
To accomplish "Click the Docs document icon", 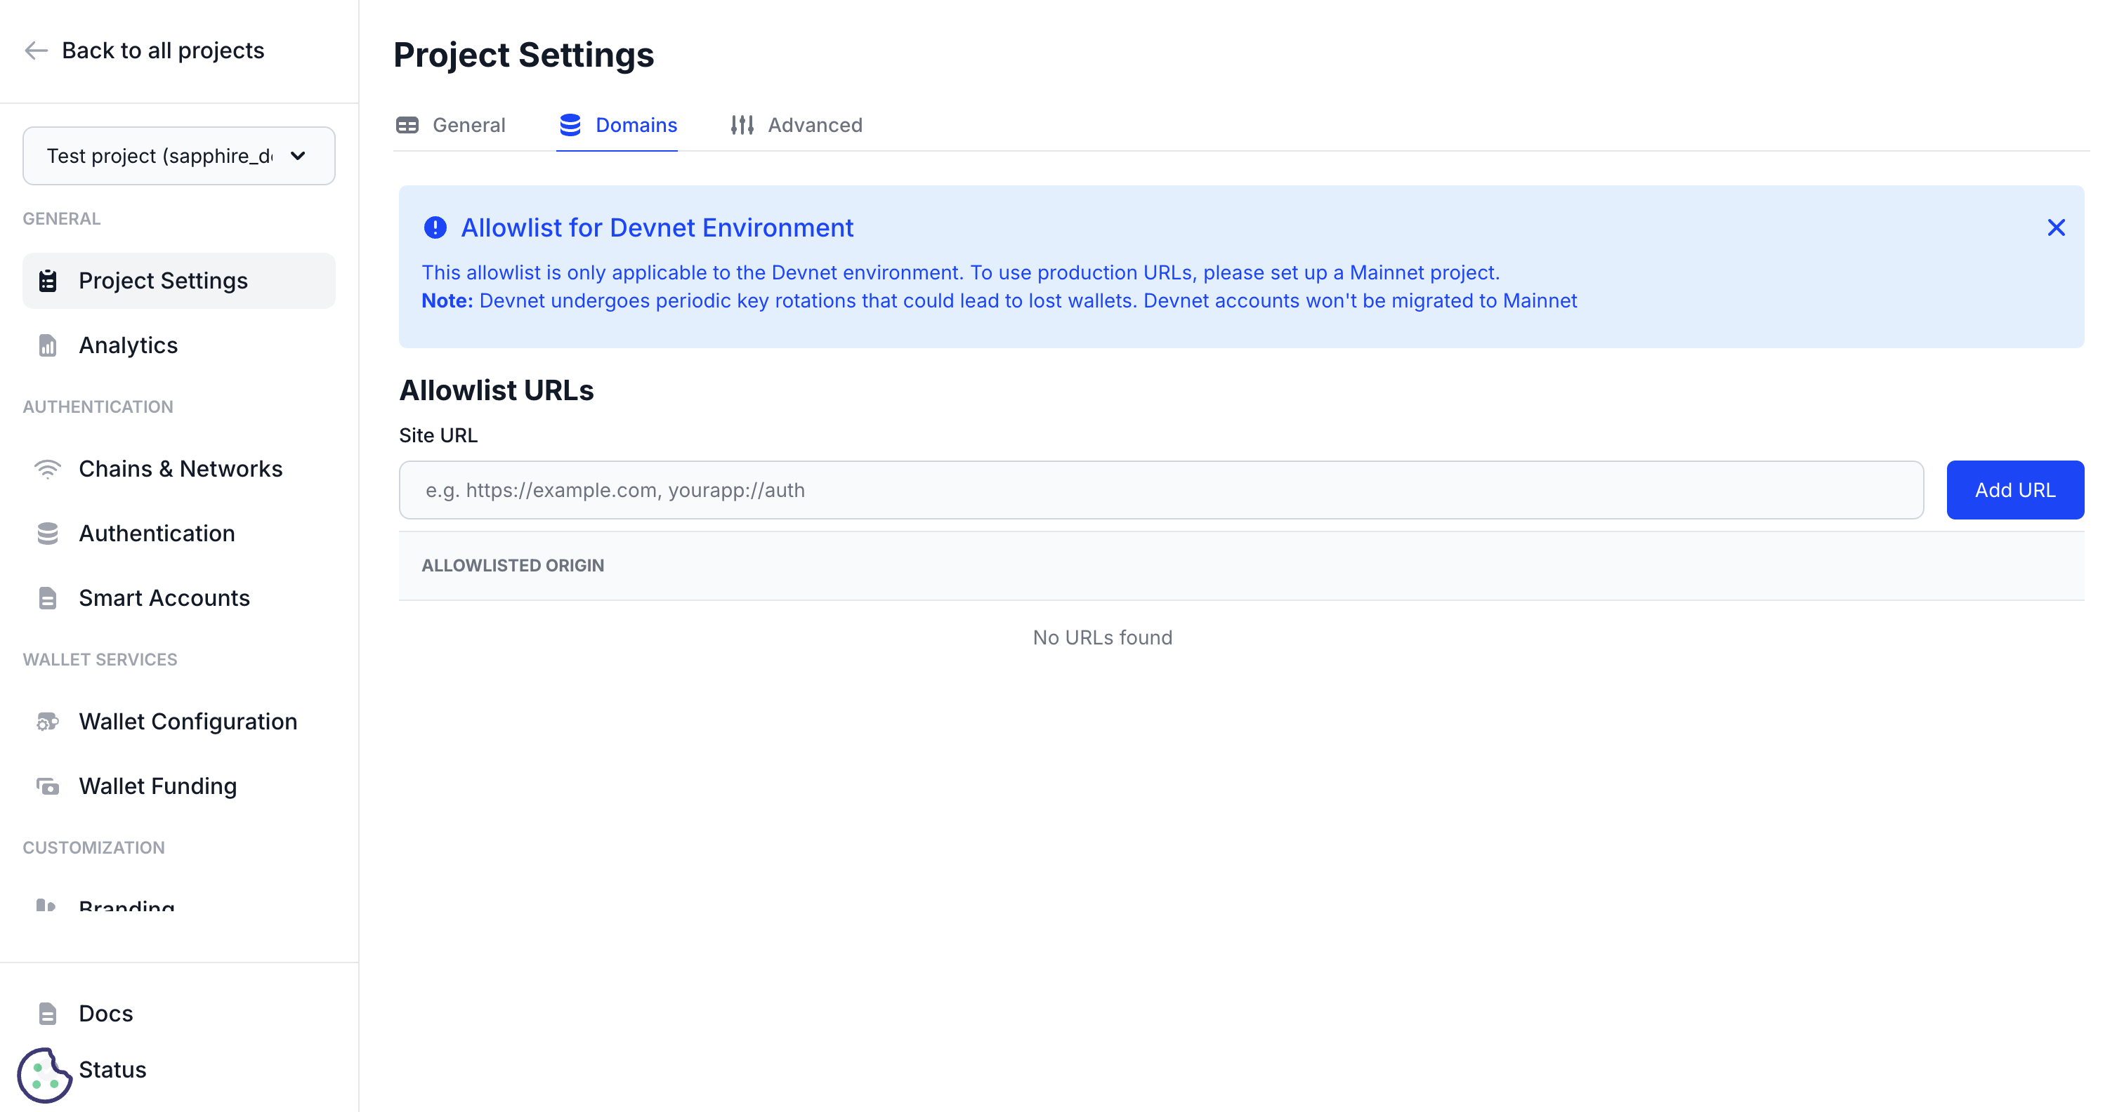I will (47, 1013).
